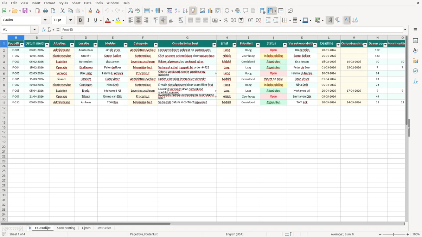Open the Categorie column filter dropdown
The image size is (422, 237).
[155, 45]
